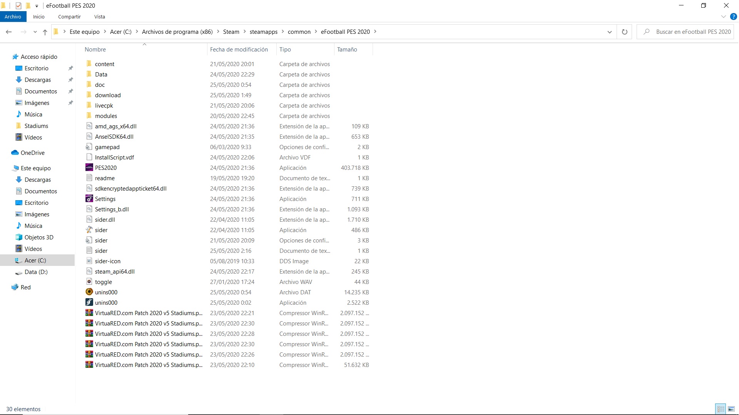Screen dimensions: 739x415
Task: Click the unins000 DAT file icon
Action: click(89, 292)
